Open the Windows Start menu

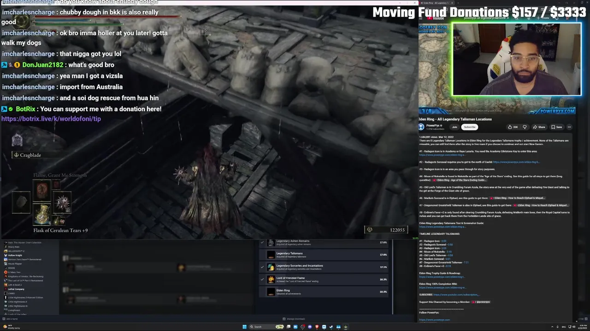[244, 327]
